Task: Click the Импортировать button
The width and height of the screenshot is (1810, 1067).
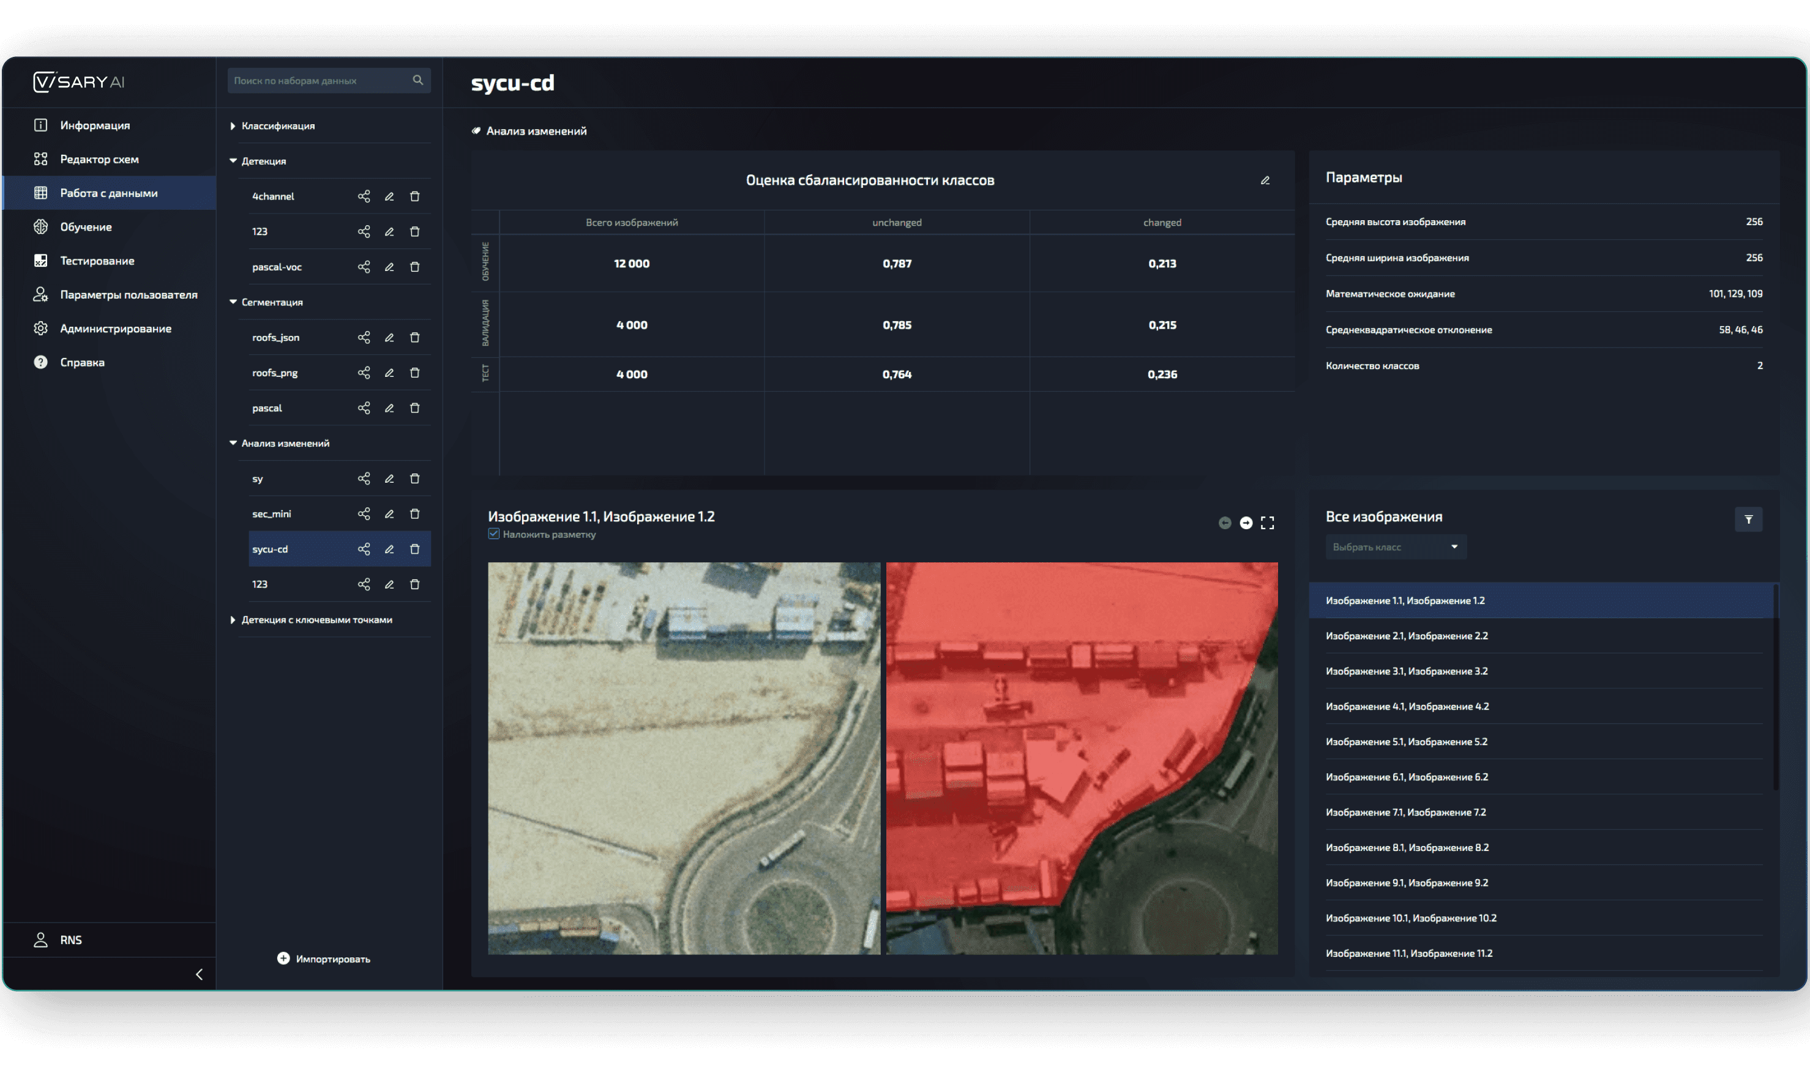Action: (x=324, y=959)
